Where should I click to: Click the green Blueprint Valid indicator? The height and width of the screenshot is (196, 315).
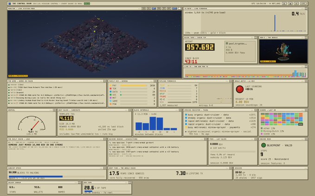264,145
